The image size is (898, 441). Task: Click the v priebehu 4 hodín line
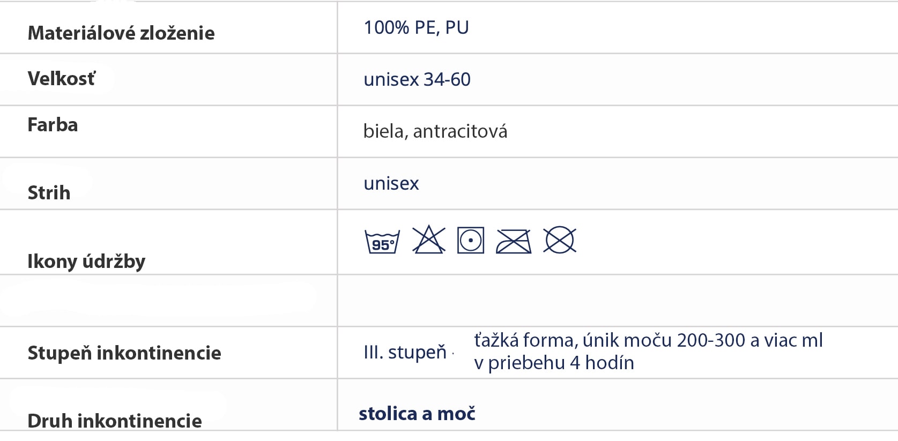pos(554,363)
